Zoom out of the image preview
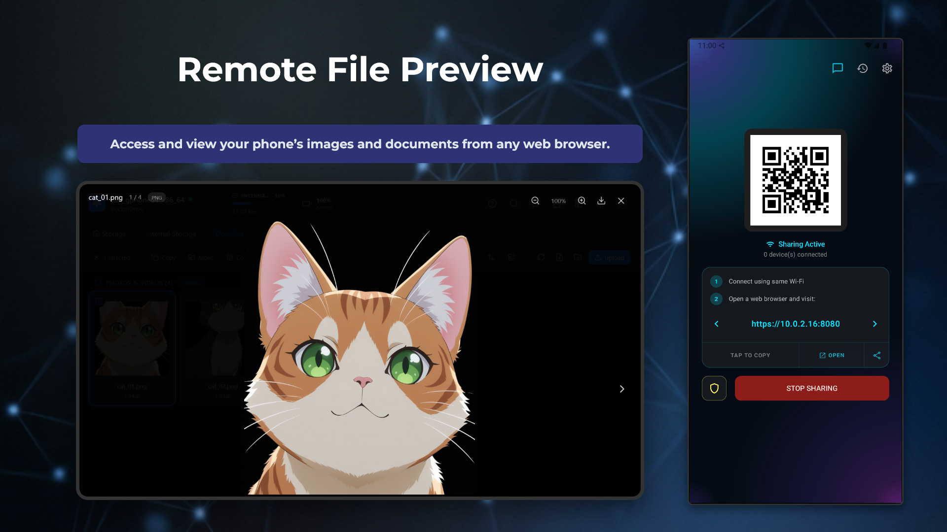 click(535, 201)
